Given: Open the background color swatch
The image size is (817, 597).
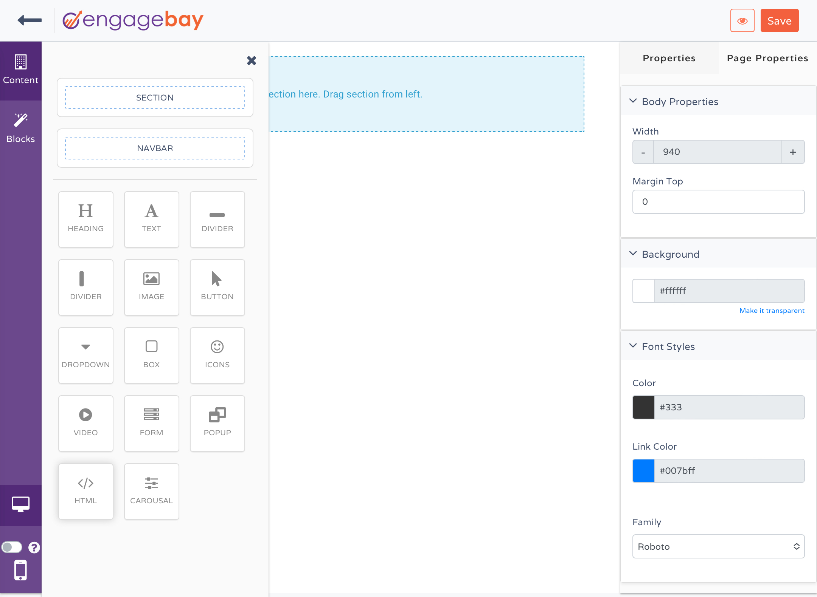Looking at the screenshot, I should [x=644, y=291].
